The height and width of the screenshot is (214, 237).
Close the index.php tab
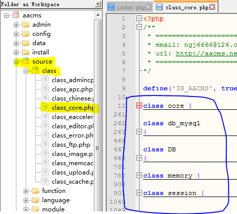[149, 7]
